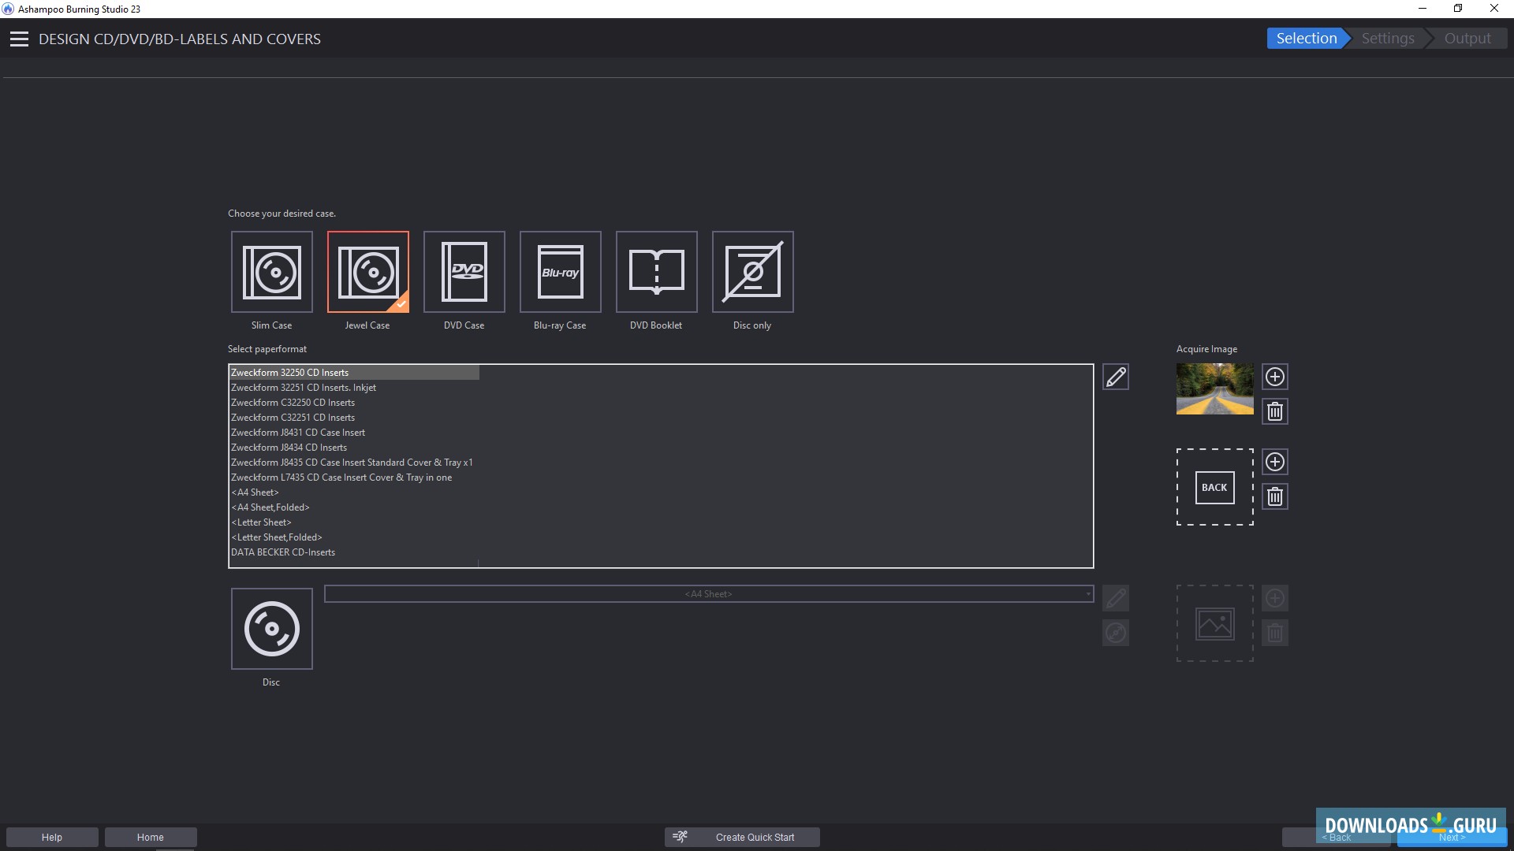Select Zweckform J8431 CD Case Insert

pos(298,433)
